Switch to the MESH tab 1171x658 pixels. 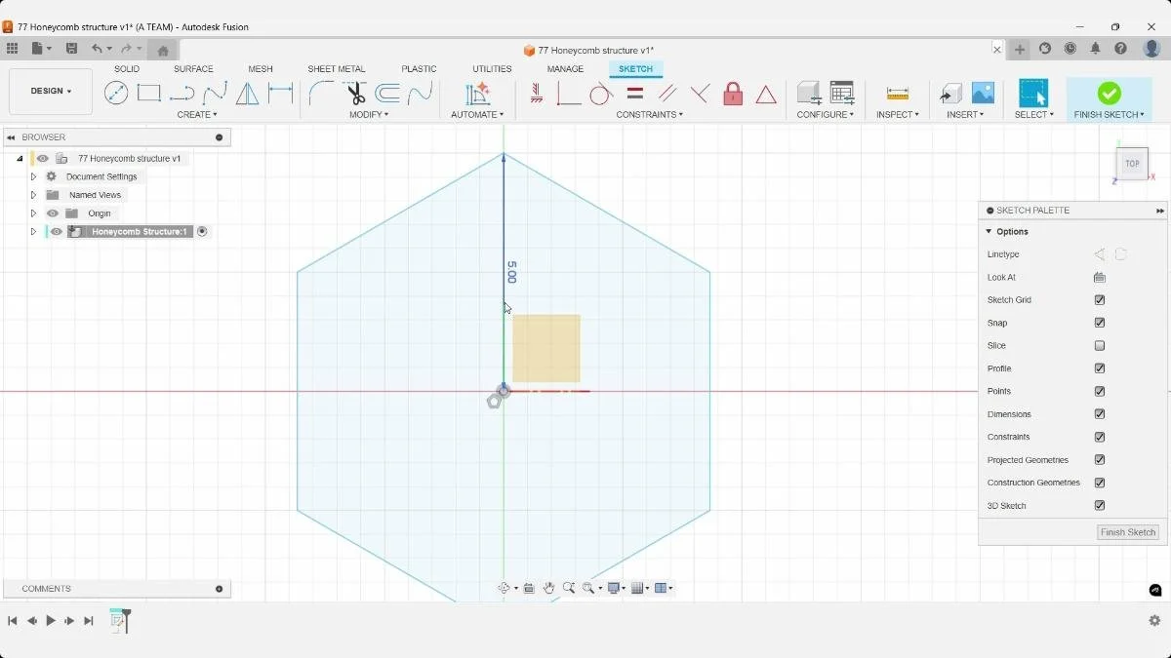(261, 69)
